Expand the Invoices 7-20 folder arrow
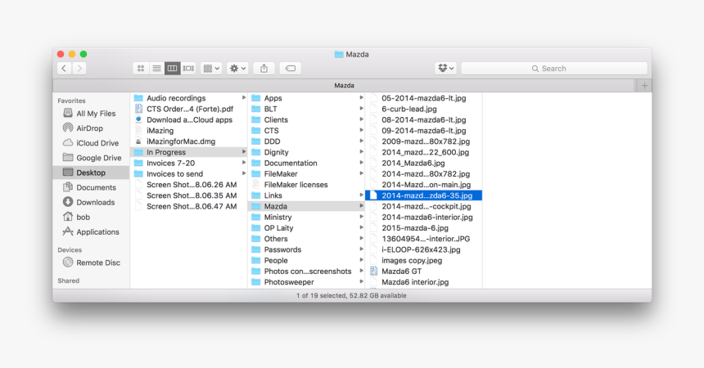The width and height of the screenshot is (704, 368). 244,163
